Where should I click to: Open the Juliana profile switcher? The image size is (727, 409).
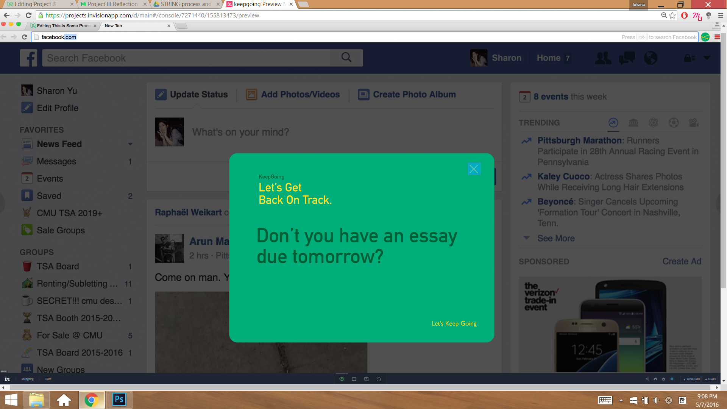[x=638, y=5]
